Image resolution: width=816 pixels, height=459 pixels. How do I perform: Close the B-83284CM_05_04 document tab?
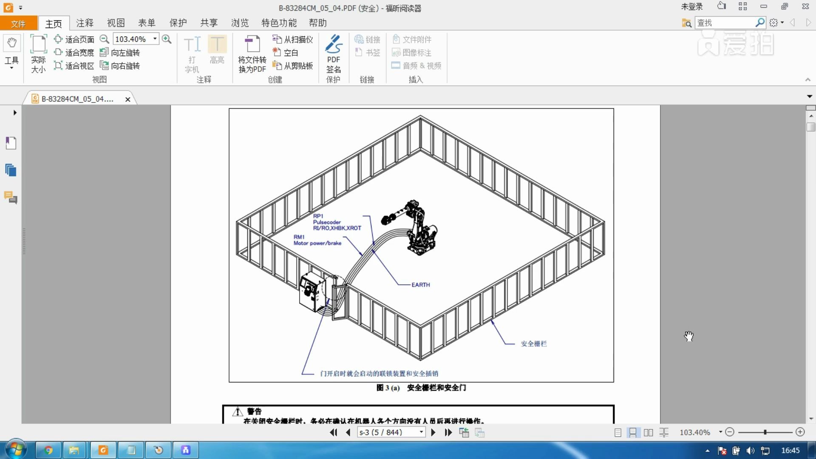(x=127, y=99)
